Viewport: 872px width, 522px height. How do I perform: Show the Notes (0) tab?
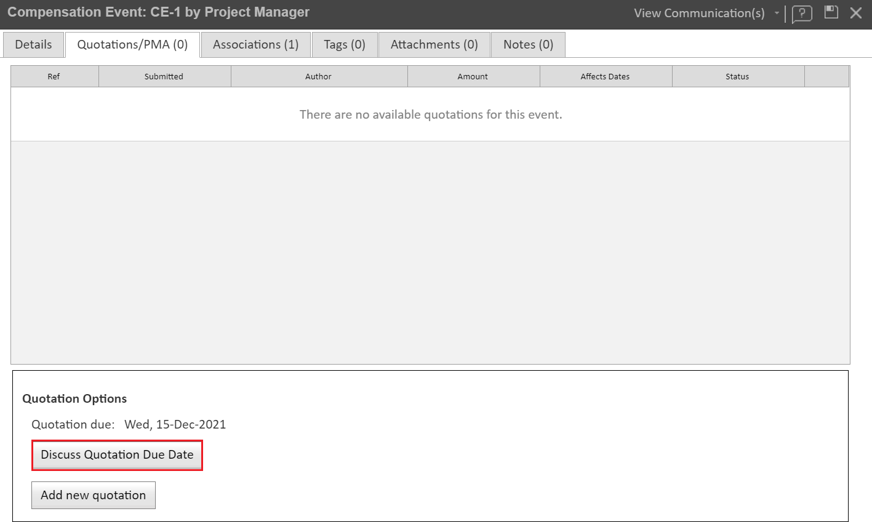[527, 44]
